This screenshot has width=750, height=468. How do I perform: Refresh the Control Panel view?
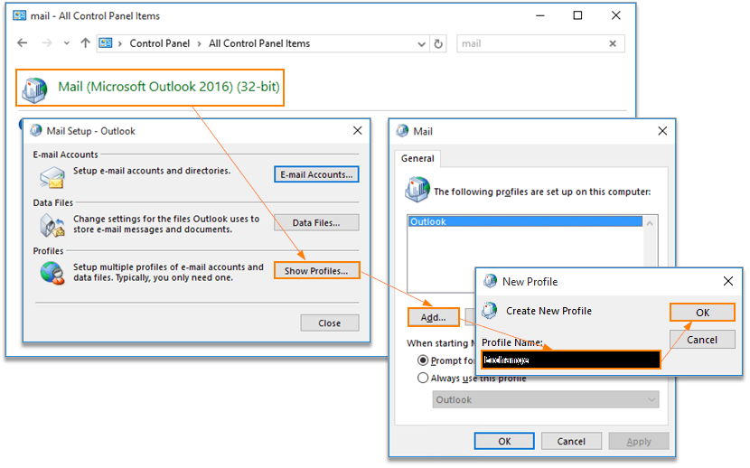click(438, 44)
